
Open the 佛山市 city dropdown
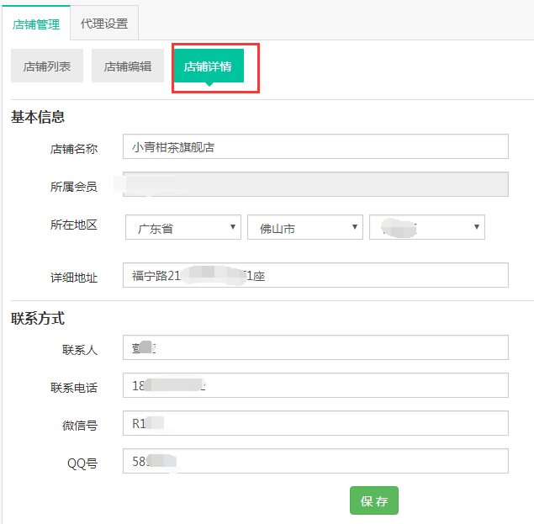point(305,228)
